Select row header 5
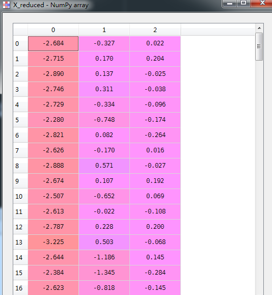This screenshot has height=295, width=272. click(x=20, y=120)
